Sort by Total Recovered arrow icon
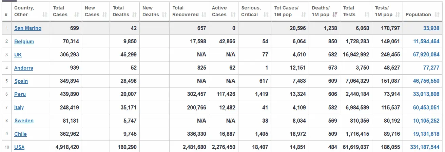 pos(204,15)
